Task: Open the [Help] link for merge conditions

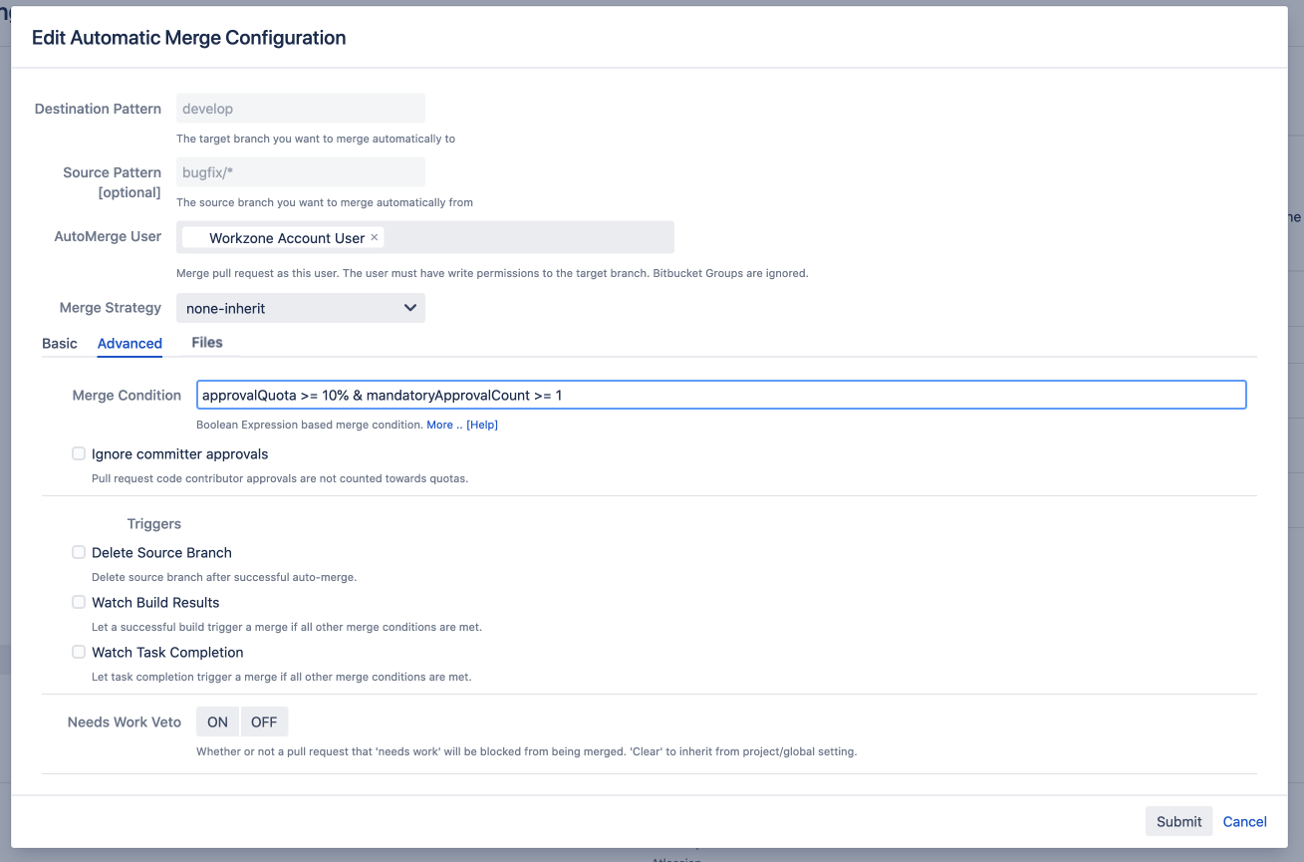Action: (x=482, y=425)
